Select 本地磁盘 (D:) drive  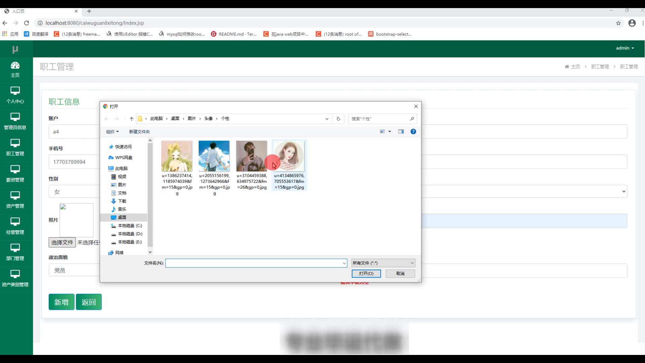click(127, 234)
